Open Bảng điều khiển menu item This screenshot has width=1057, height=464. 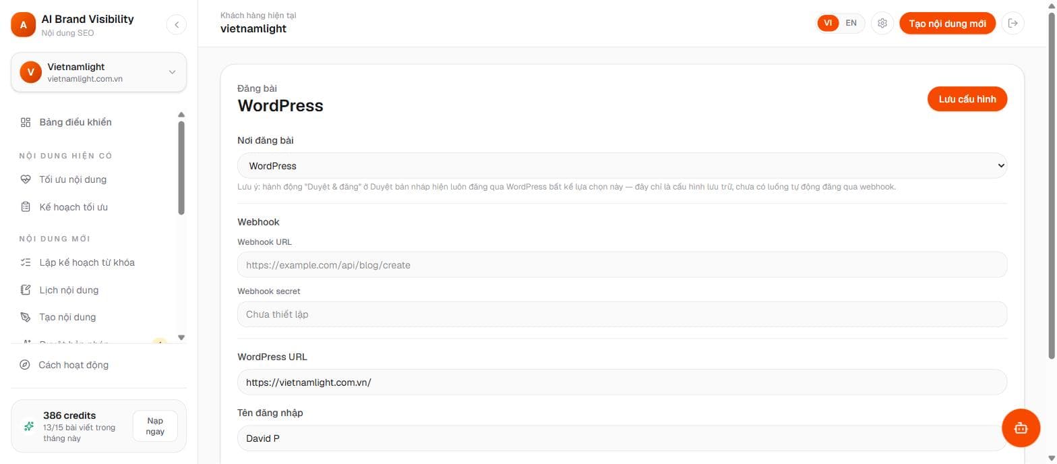75,122
